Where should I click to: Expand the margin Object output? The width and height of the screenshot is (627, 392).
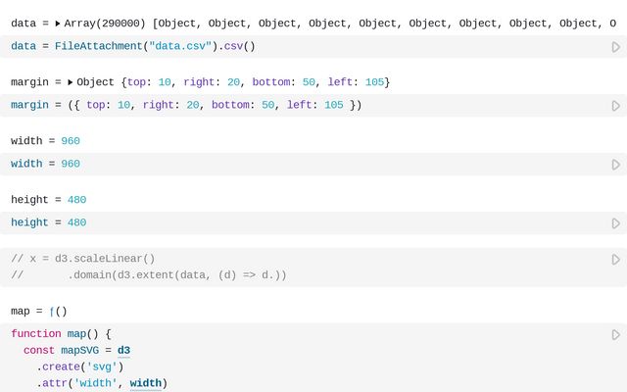pyautogui.click(x=71, y=82)
